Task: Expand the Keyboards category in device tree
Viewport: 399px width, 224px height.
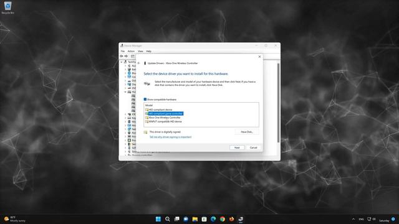Action: pos(125,118)
